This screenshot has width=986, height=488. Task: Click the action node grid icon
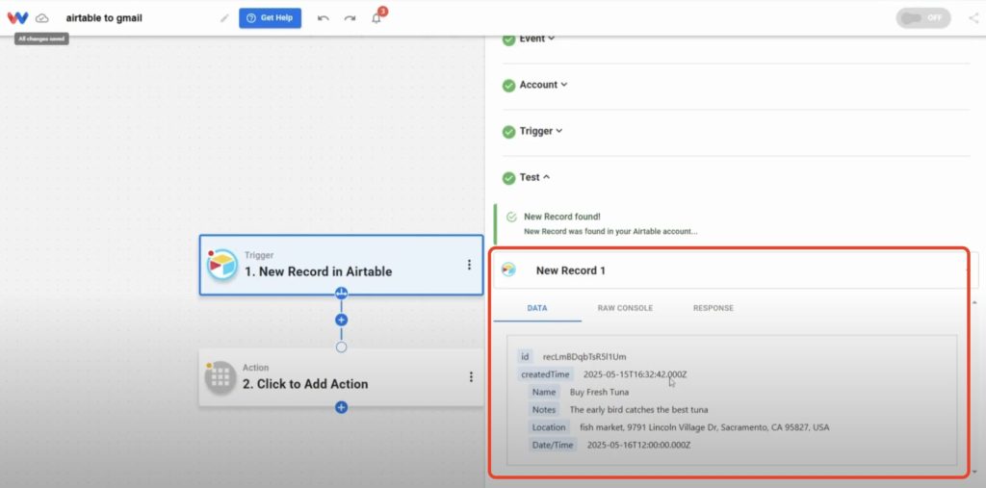[x=221, y=377]
